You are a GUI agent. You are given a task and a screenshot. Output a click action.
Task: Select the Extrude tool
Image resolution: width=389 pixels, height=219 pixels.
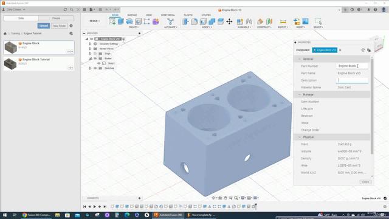(x=121, y=21)
